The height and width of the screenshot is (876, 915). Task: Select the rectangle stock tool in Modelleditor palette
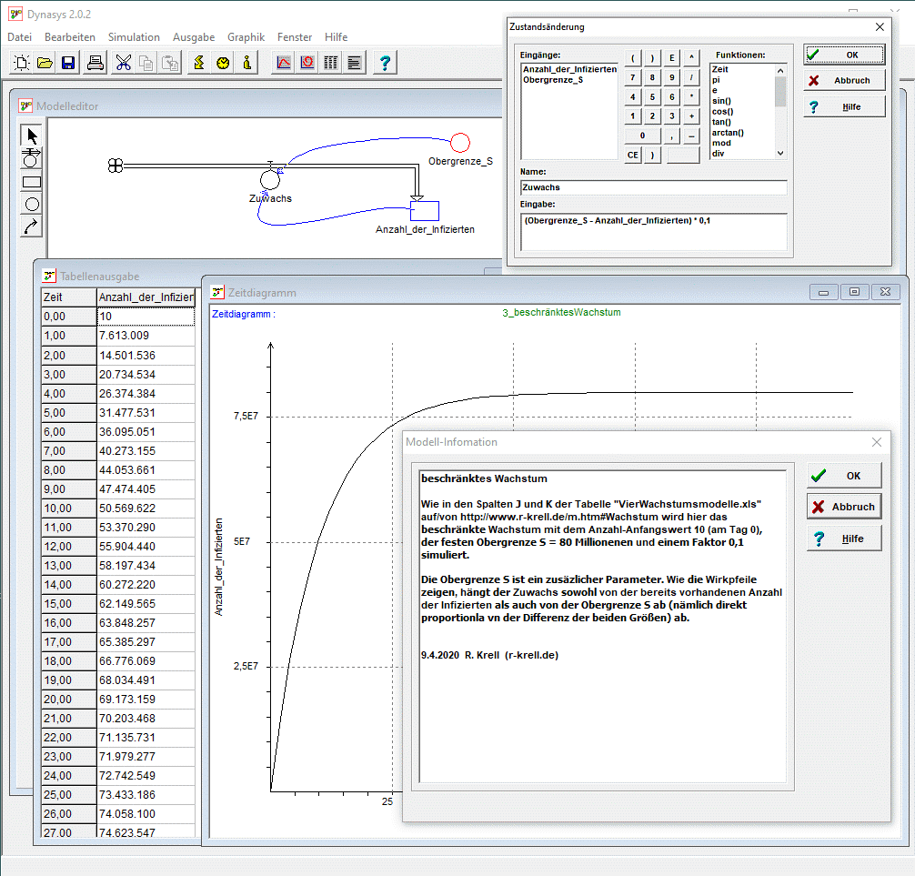[32, 181]
